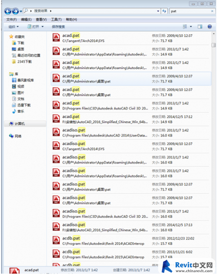Viewport: 218px width, 277px height.
Task: Refresh the search results
Action: (x=164, y=11)
